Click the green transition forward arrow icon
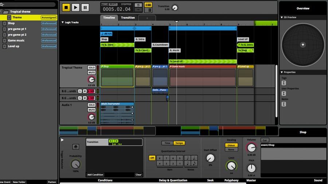 [x=110, y=141]
